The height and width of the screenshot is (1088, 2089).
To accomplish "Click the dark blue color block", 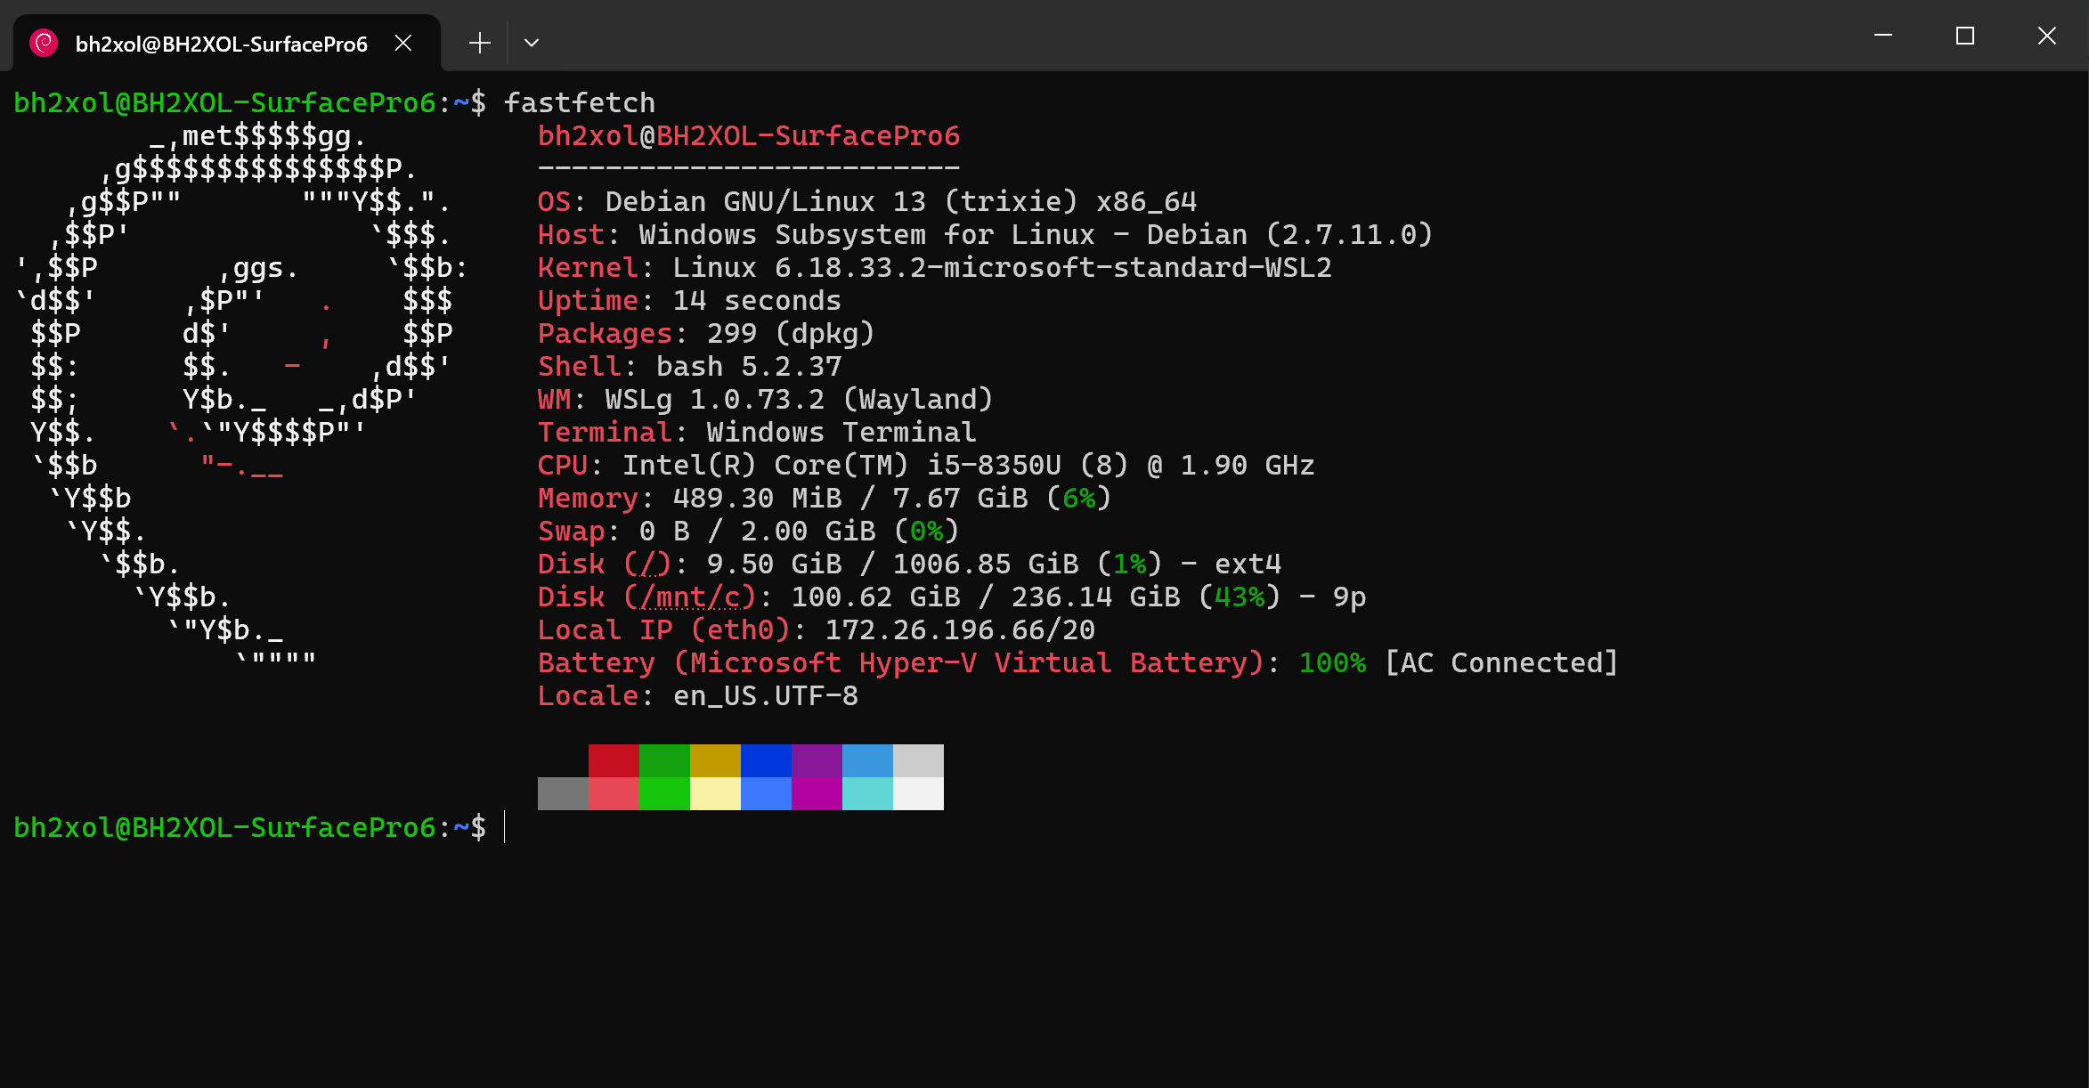I will 766,761.
